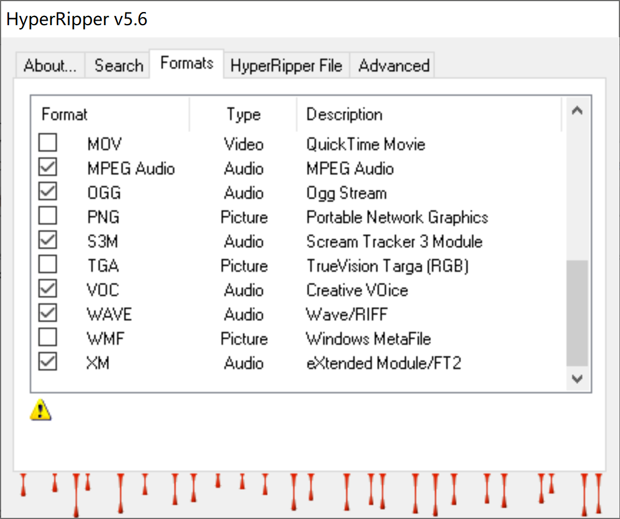Go to the HyperRipper File tab

pyautogui.click(x=286, y=66)
